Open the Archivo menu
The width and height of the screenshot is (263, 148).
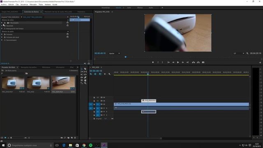tap(4, 5)
